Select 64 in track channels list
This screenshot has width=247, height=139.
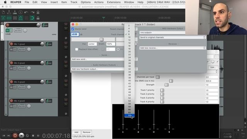130,115
